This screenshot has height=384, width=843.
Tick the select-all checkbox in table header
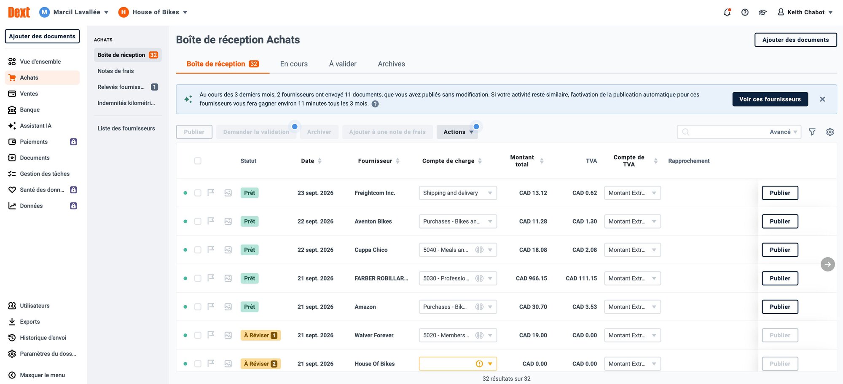pyautogui.click(x=198, y=161)
